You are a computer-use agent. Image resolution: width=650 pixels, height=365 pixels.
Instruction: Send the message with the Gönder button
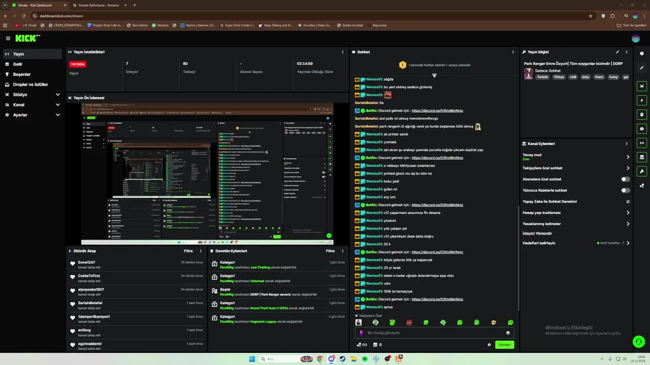click(x=504, y=345)
